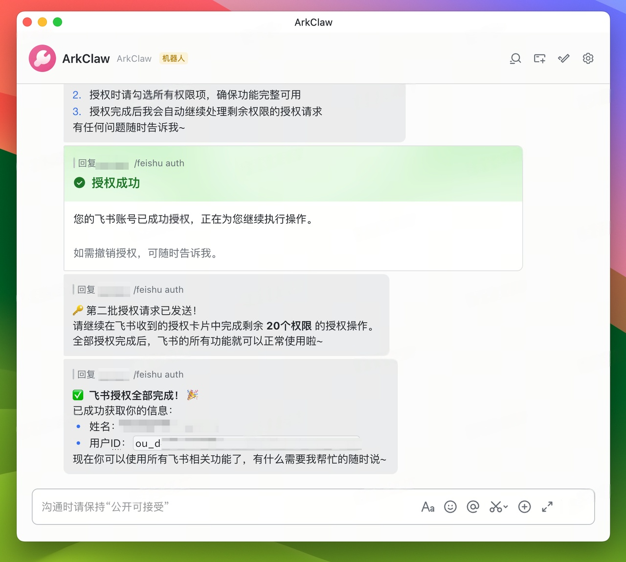626x562 pixels.
Task: Open the emoji picker icon
Action: point(450,507)
